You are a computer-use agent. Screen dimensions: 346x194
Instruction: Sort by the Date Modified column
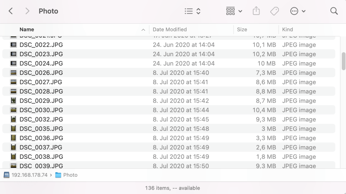[x=170, y=29]
